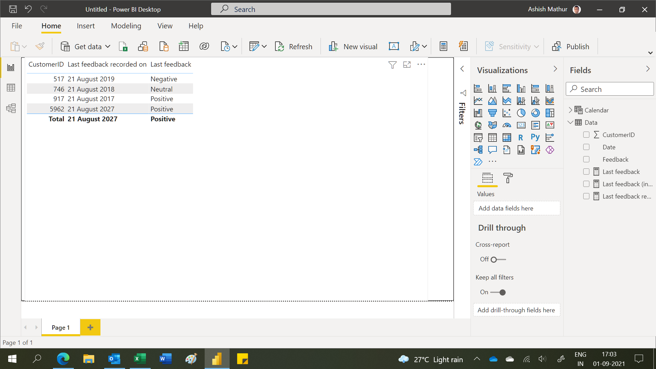656x369 pixels.
Task: Enter focus mode on the table visual
Action: (x=407, y=65)
